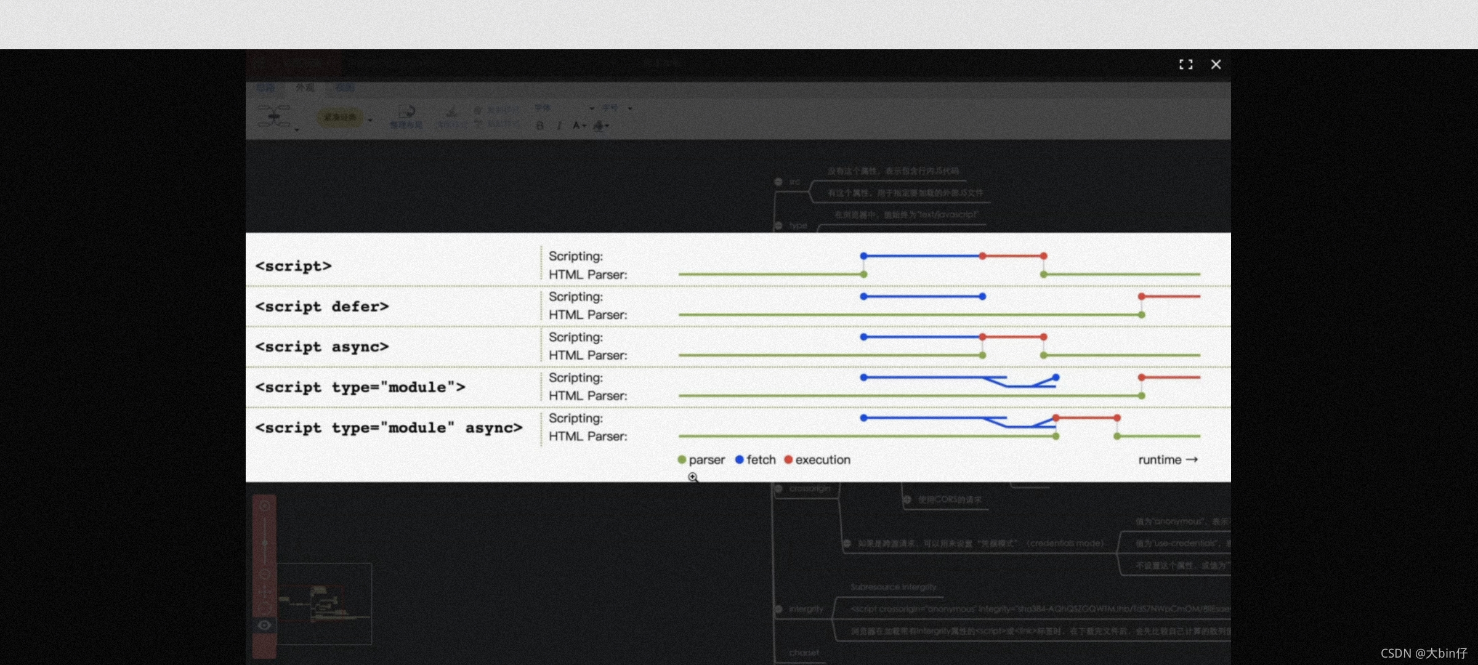Click the '<script type="module" async>' row label
Viewport: 1478px width, 665px height.
pos(389,428)
